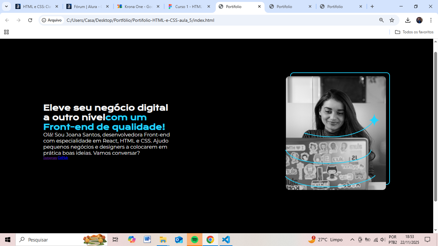Open the GitHub link
Screen dimensions: 438x246
point(63,158)
